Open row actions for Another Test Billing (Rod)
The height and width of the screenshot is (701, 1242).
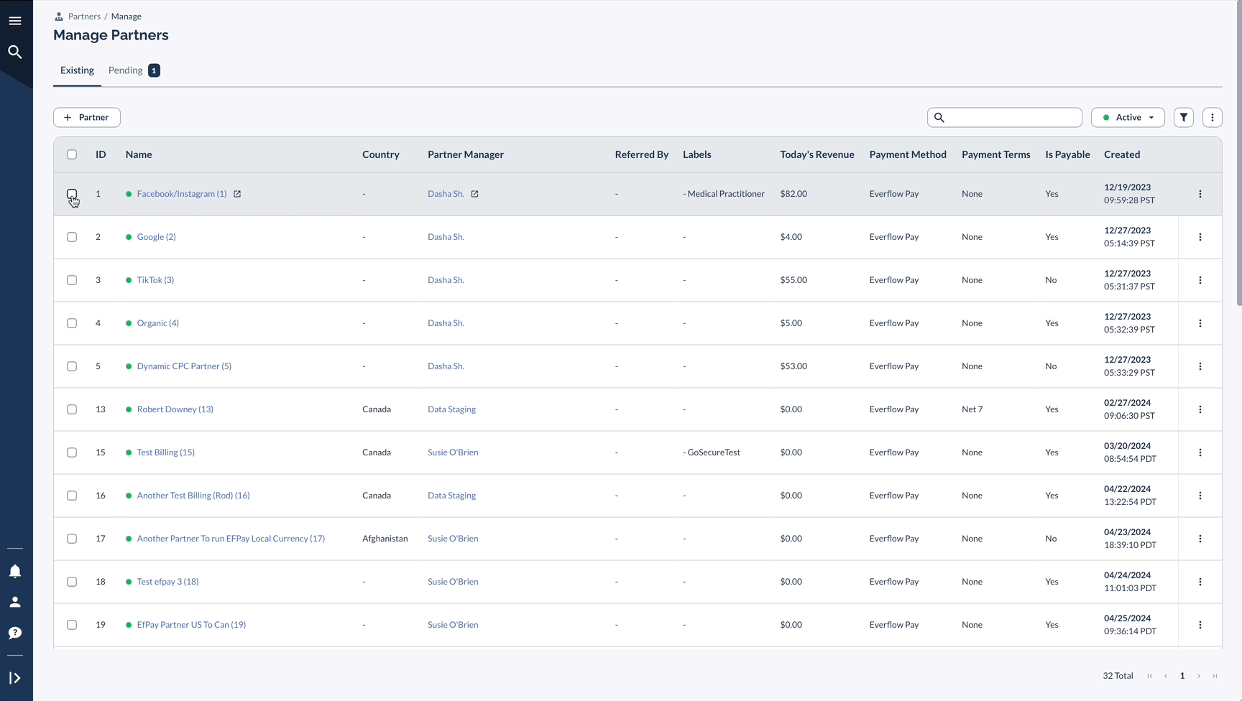point(1200,496)
